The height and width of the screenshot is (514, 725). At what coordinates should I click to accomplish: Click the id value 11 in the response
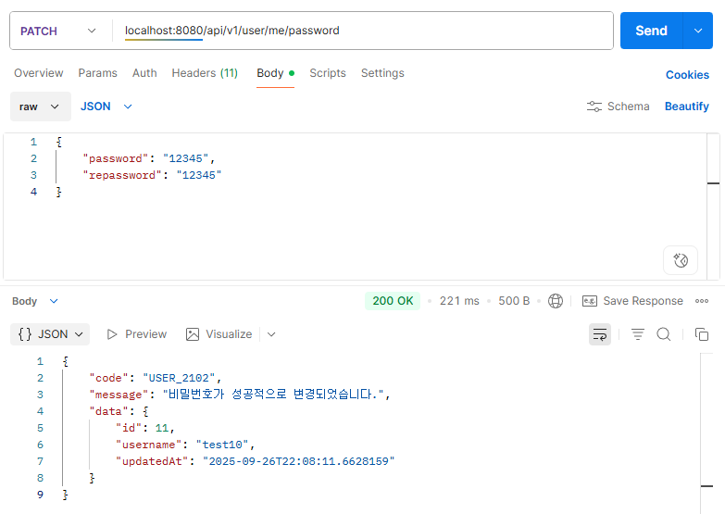coord(162,428)
